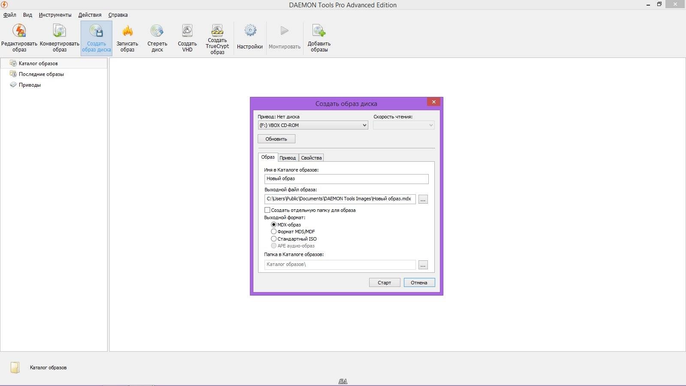Select Каталог образов in the sidebar
Screen dimensions: 686x386
click(x=54, y=63)
